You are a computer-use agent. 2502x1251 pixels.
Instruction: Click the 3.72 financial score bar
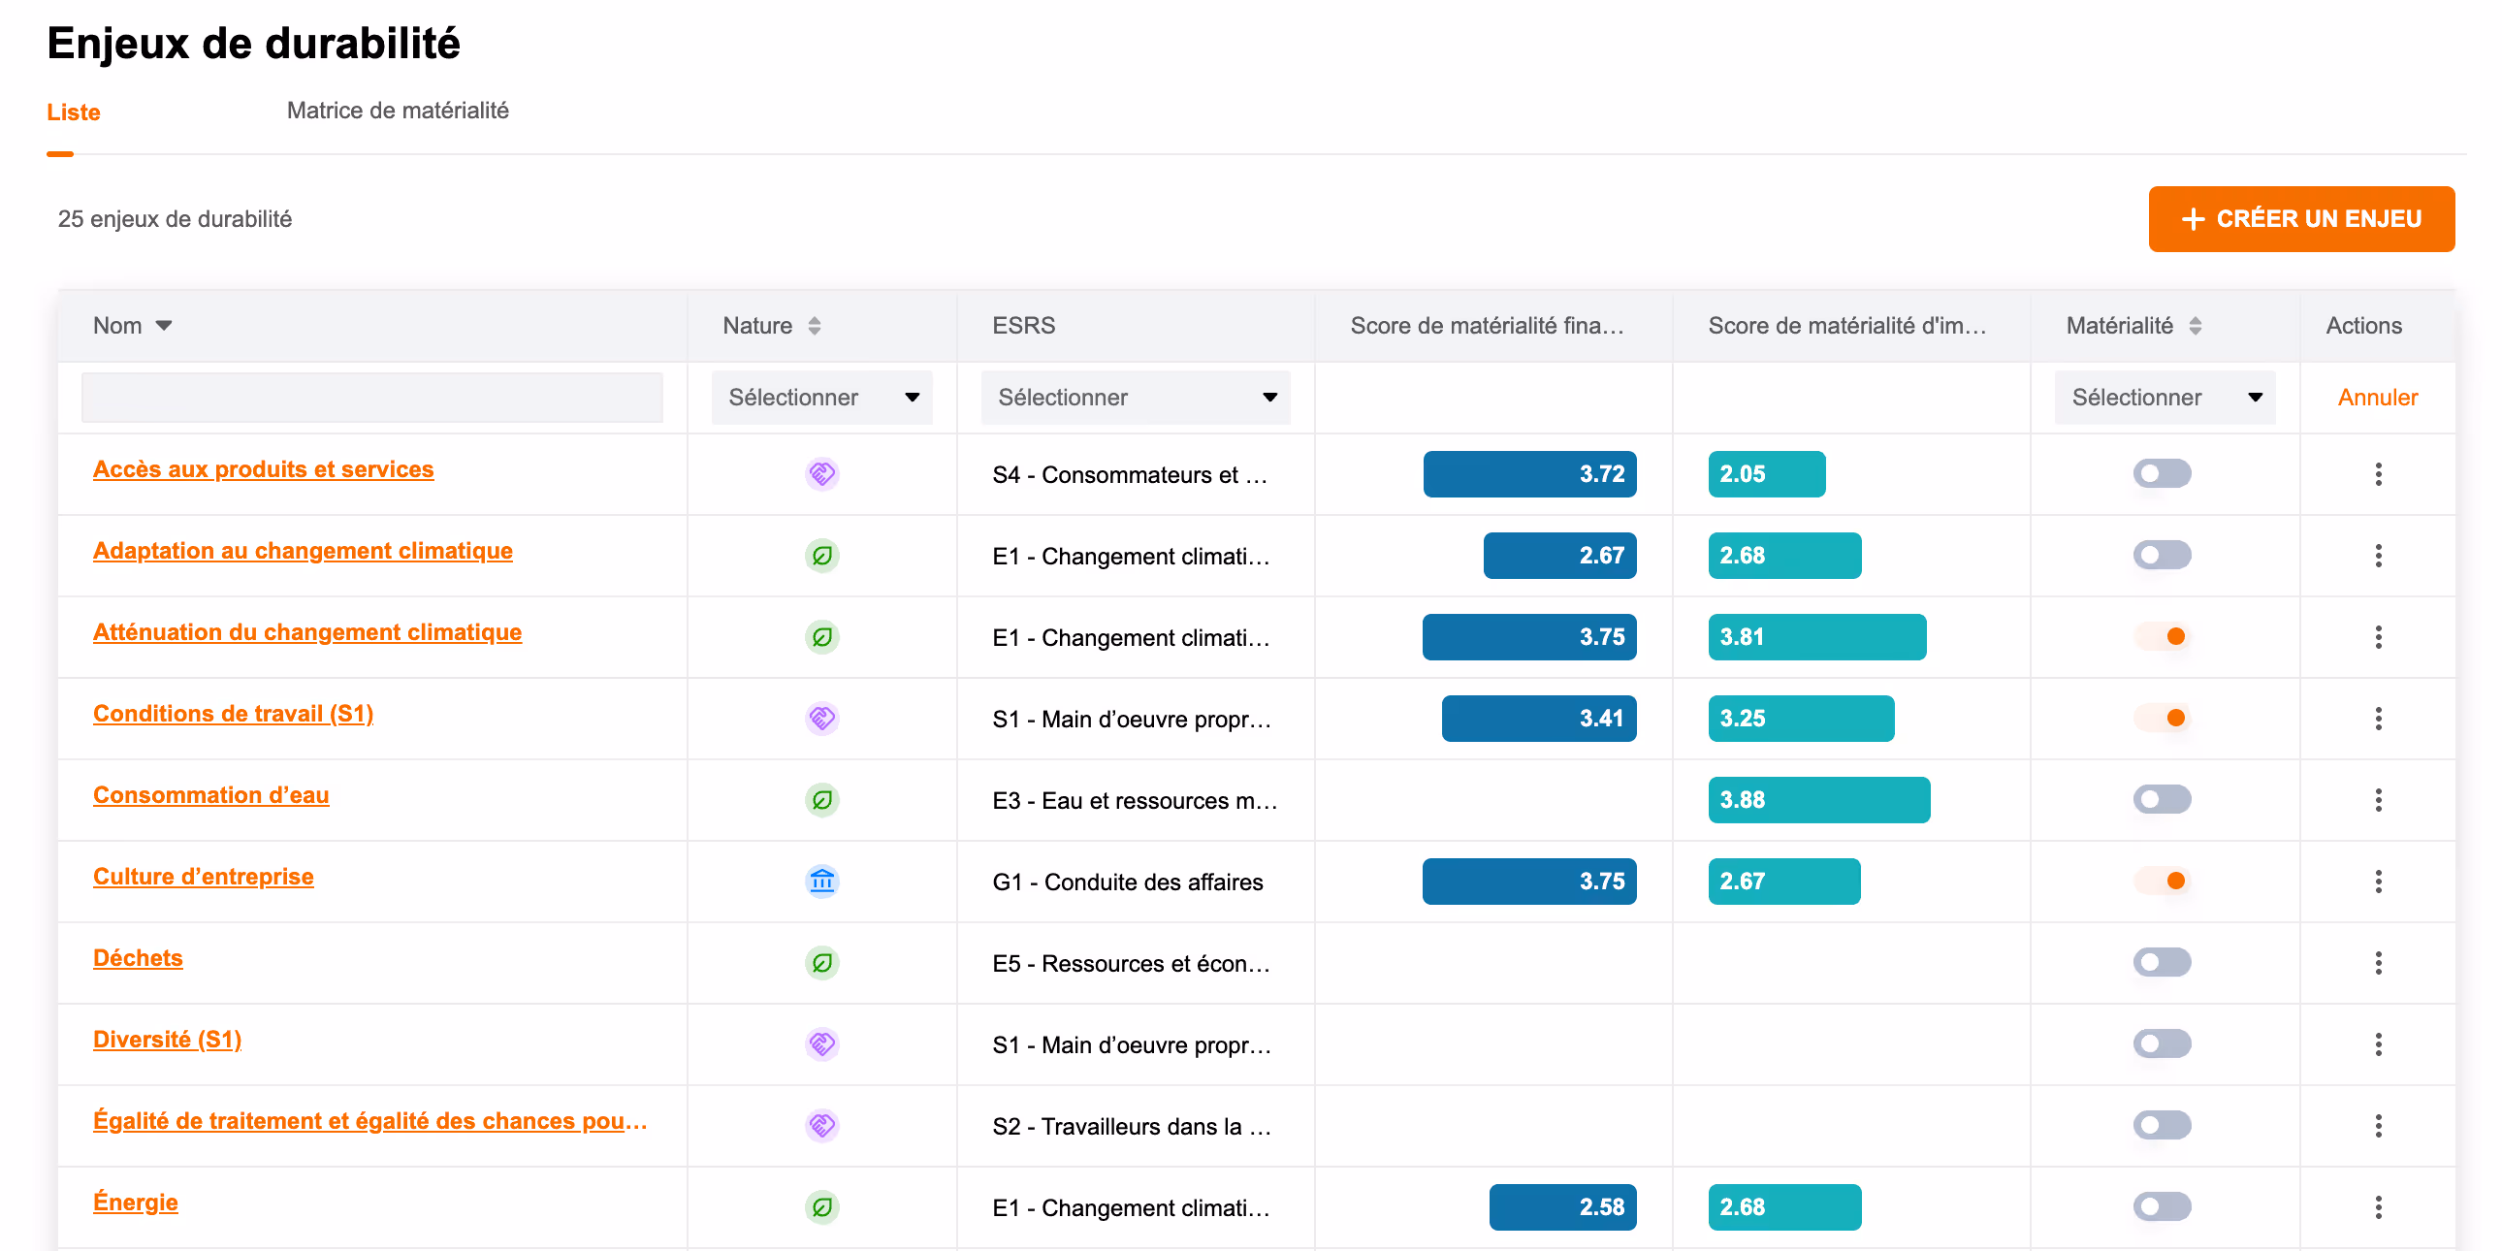tap(1529, 474)
